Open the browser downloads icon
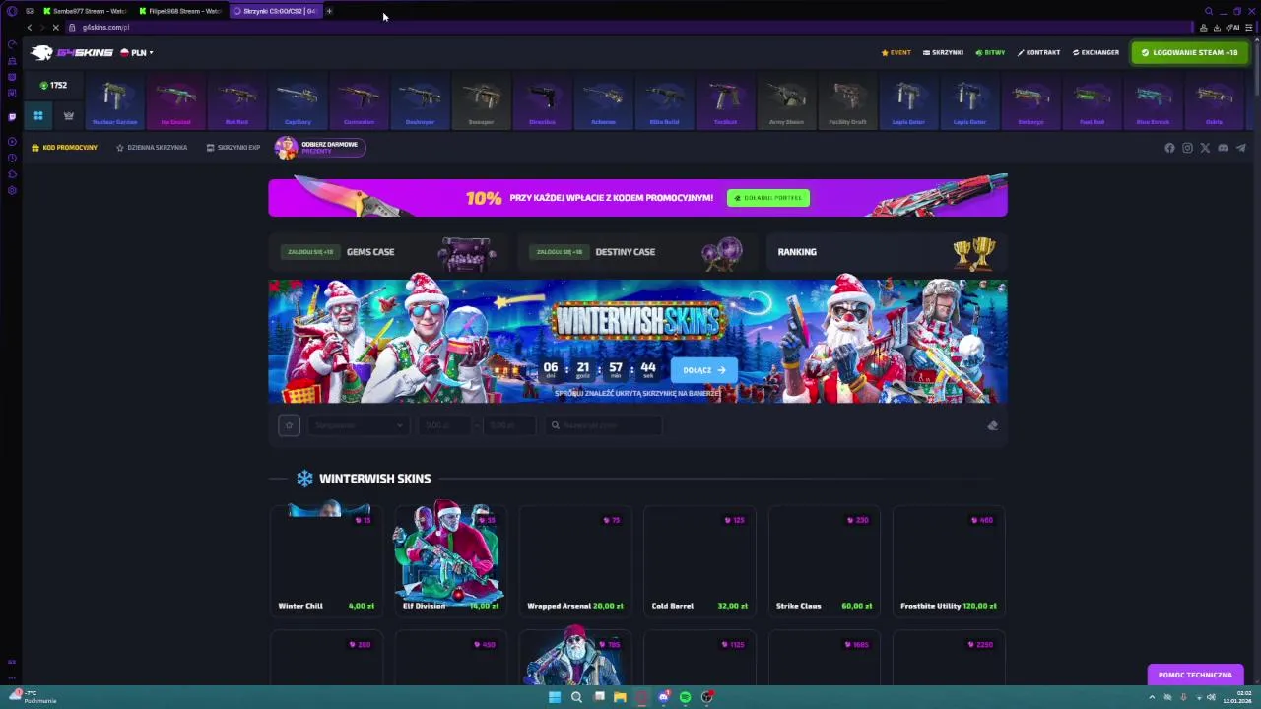 pyautogui.click(x=1219, y=28)
